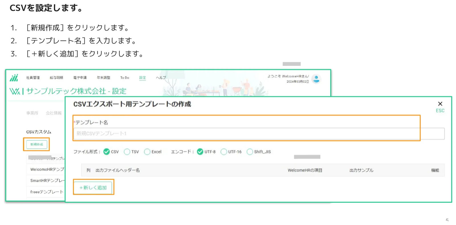The height and width of the screenshot is (225, 456).
Task: Switch to the 事業所 tab
Action: pyautogui.click(x=32, y=113)
